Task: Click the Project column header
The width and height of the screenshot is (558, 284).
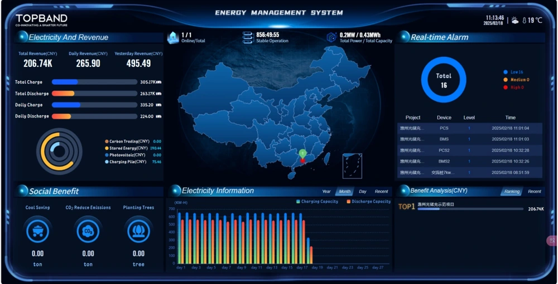Action: pos(413,117)
